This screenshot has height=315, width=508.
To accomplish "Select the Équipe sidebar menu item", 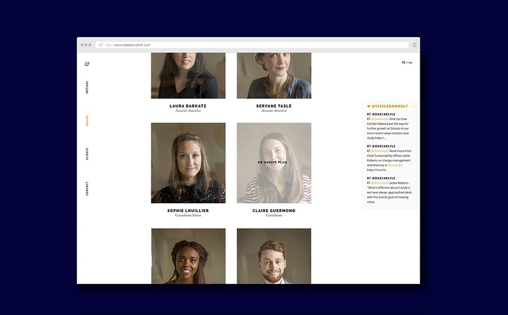I will coord(87,121).
